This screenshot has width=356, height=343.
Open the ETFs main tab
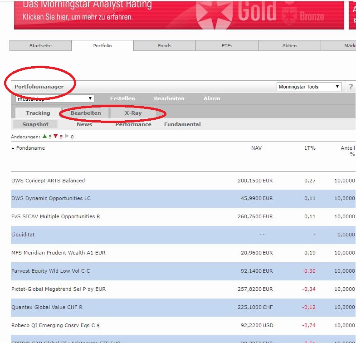point(227,45)
